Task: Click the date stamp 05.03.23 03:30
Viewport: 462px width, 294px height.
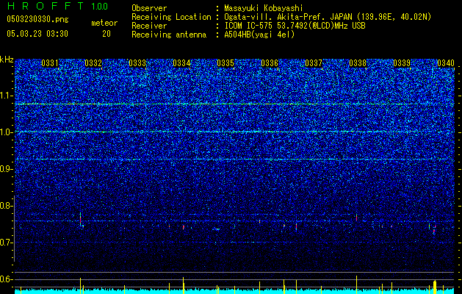Action: [x=37, y=34]
